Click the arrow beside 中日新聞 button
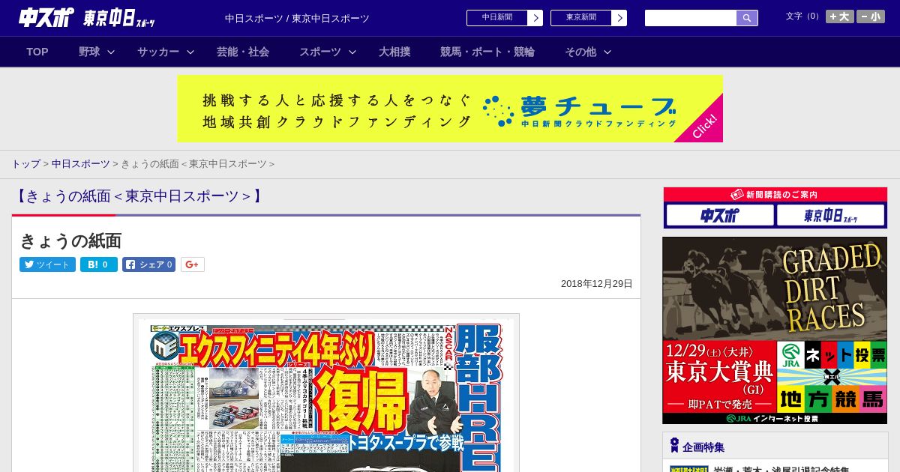This screenshot has height=472, width=900. click(x=535, y=18)
